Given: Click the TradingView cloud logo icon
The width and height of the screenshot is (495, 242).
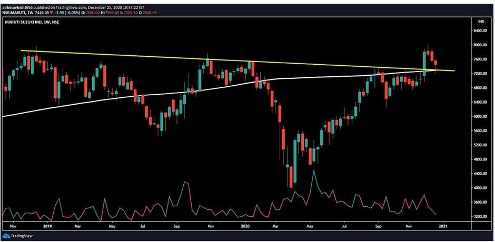Looking at the screenshot, I should 6,236.
